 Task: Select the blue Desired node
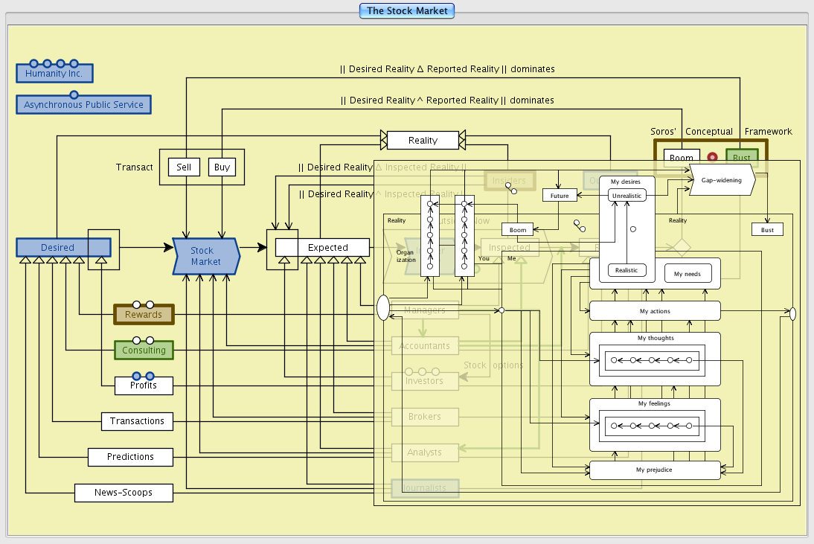pos(58,248)
